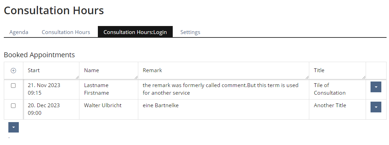
Task: Click resize handle of Title column
Action: coord(364,77)
